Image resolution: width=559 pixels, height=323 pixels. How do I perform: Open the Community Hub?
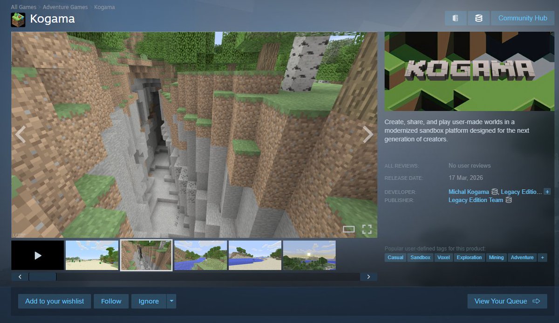coord(523,18)
